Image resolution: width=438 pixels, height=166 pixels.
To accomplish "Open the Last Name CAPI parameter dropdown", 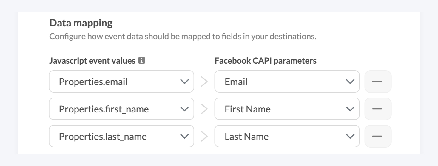I will (x=287, y=136).
